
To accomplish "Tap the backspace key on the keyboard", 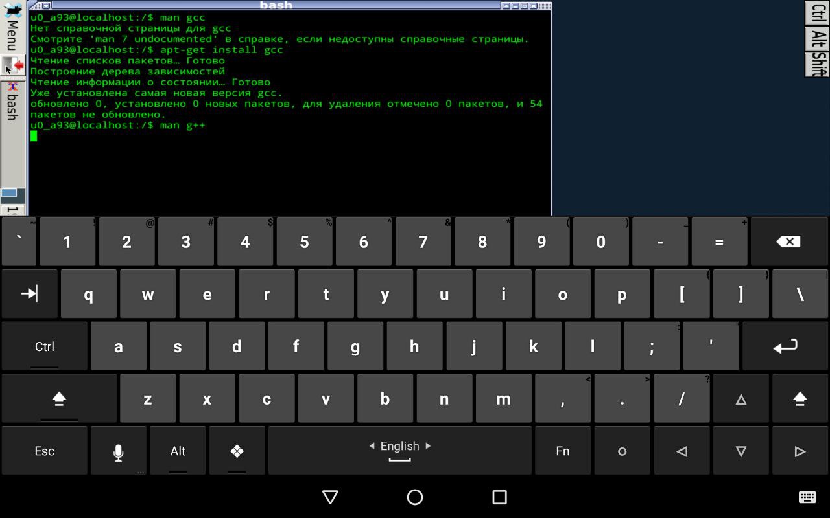I will click(788, 242).
